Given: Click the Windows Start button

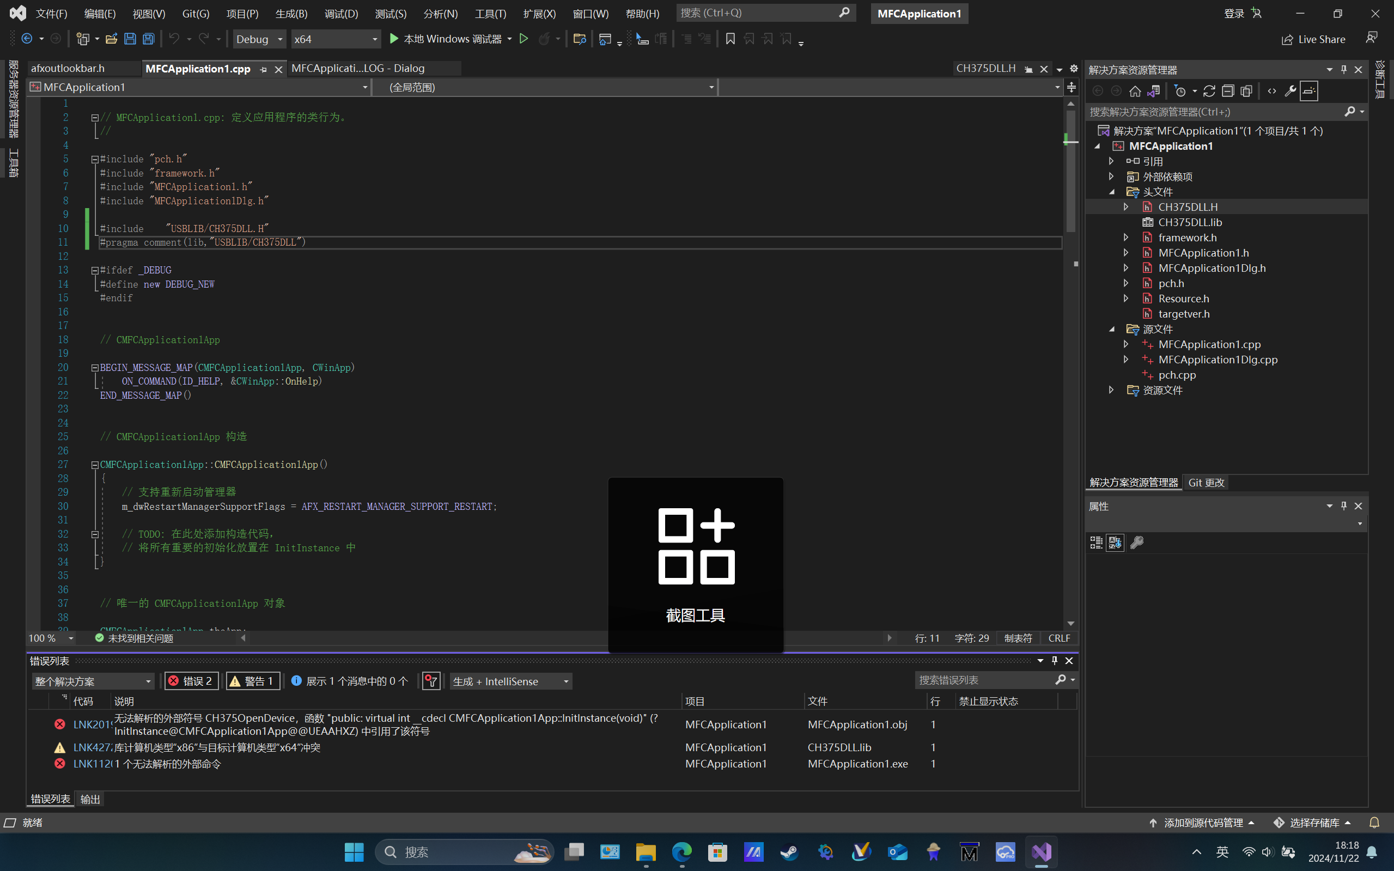Looking at the screenshot, I should 354,852.
